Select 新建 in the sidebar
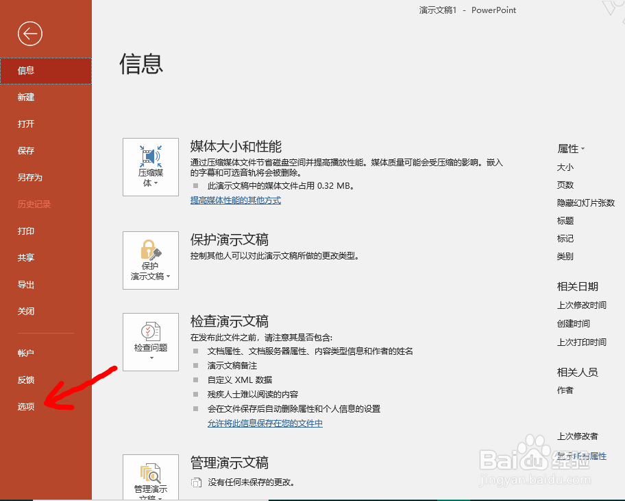The width and height of the screenshot is (625, 501). [25, 97]
